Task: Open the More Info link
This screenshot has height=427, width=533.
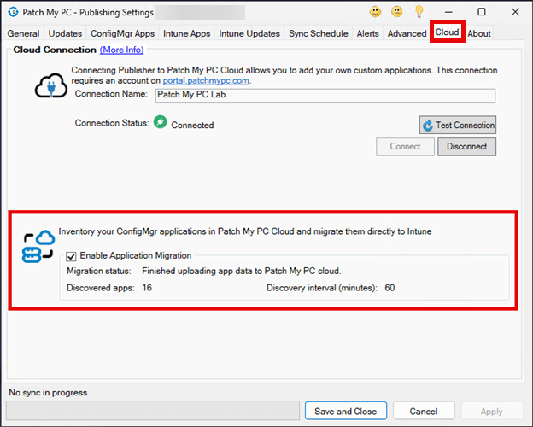Action: pos(122,50)
